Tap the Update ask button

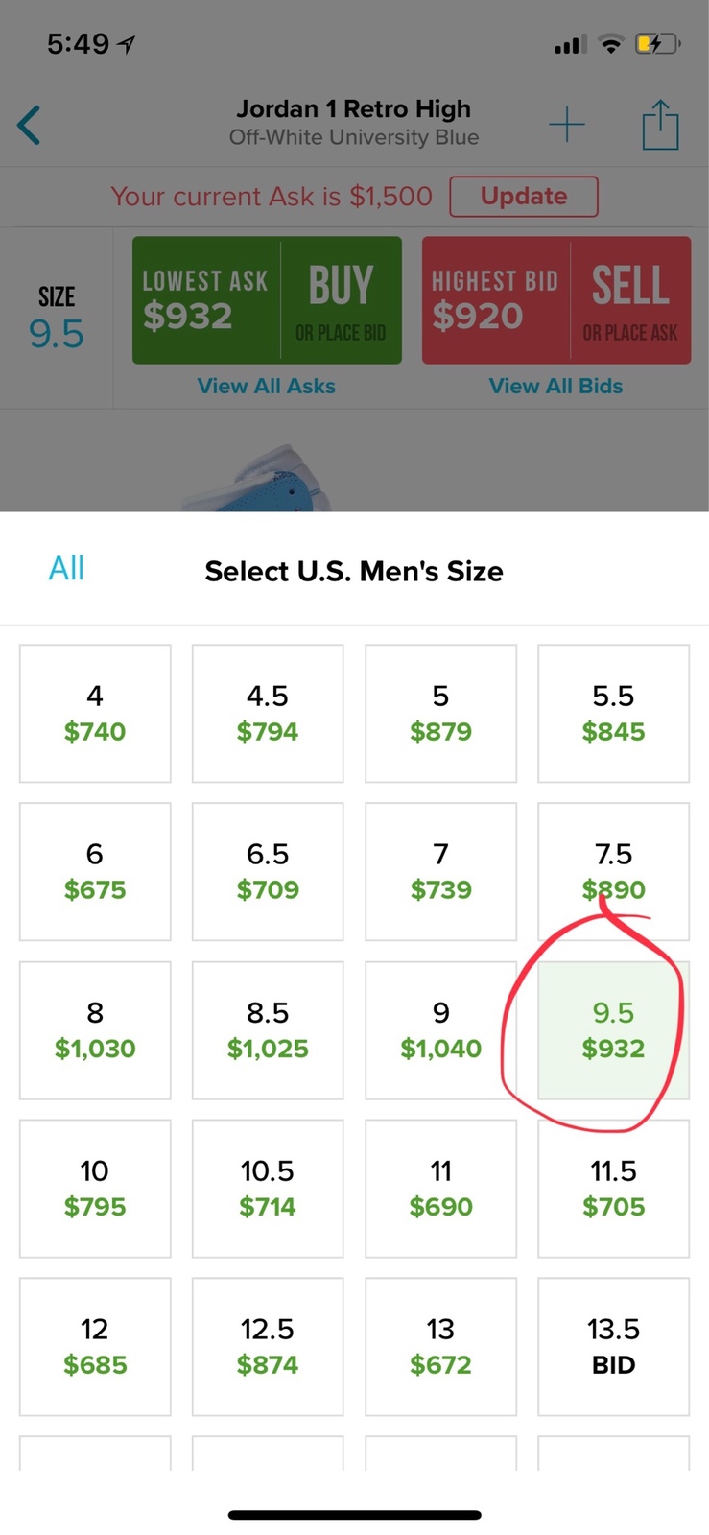pyautogui.click(x=524, y=197)
